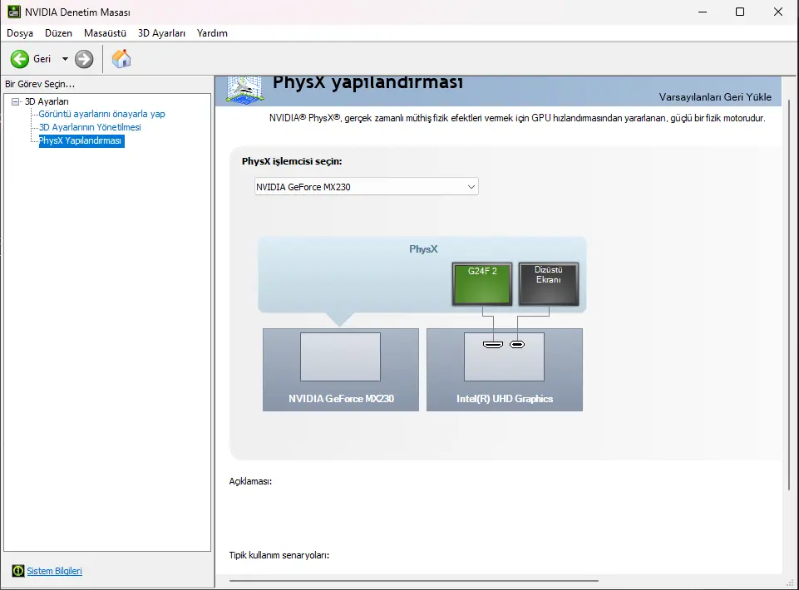799x590 pixels.
Task: Click the green Geri back arrow icon
Action: [20, 59]
